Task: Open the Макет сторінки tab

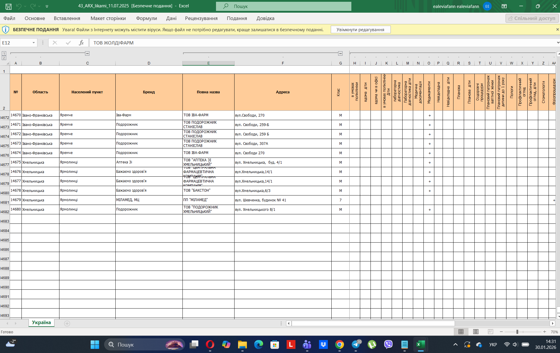Action: (x=108, y=18)
